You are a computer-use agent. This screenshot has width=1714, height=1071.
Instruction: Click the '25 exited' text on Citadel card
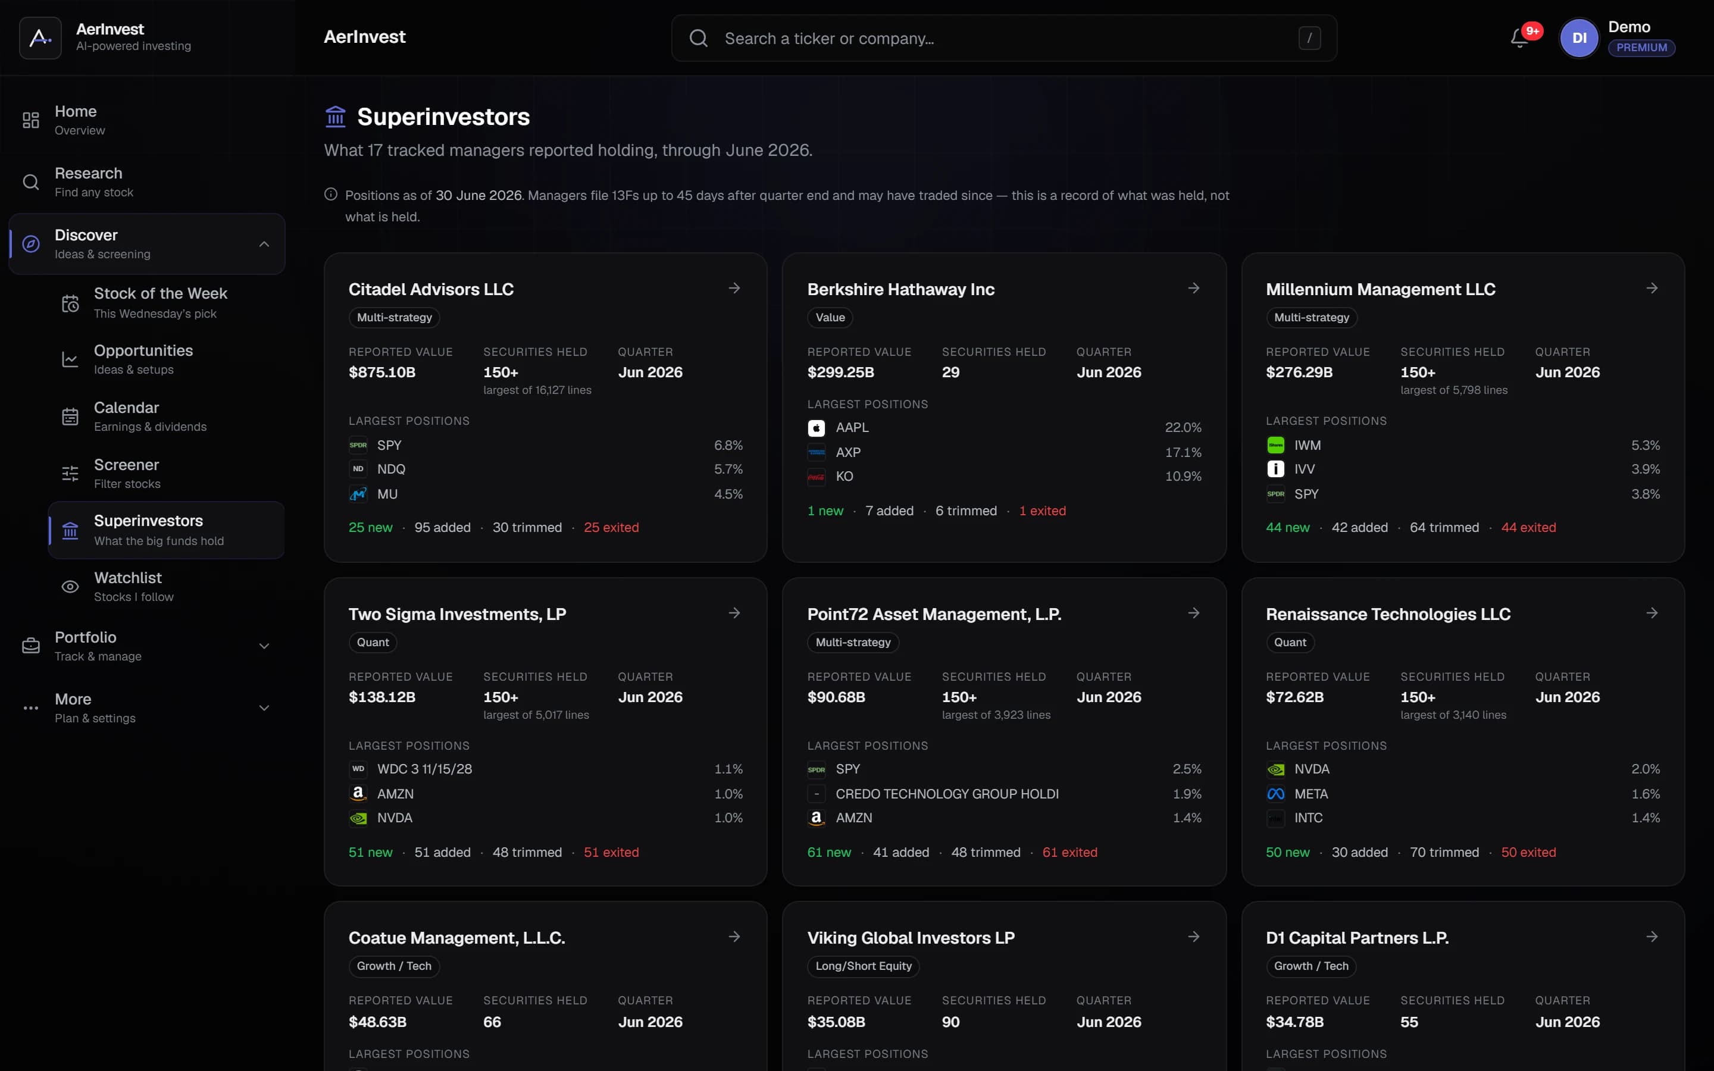(x=611, y=528)
